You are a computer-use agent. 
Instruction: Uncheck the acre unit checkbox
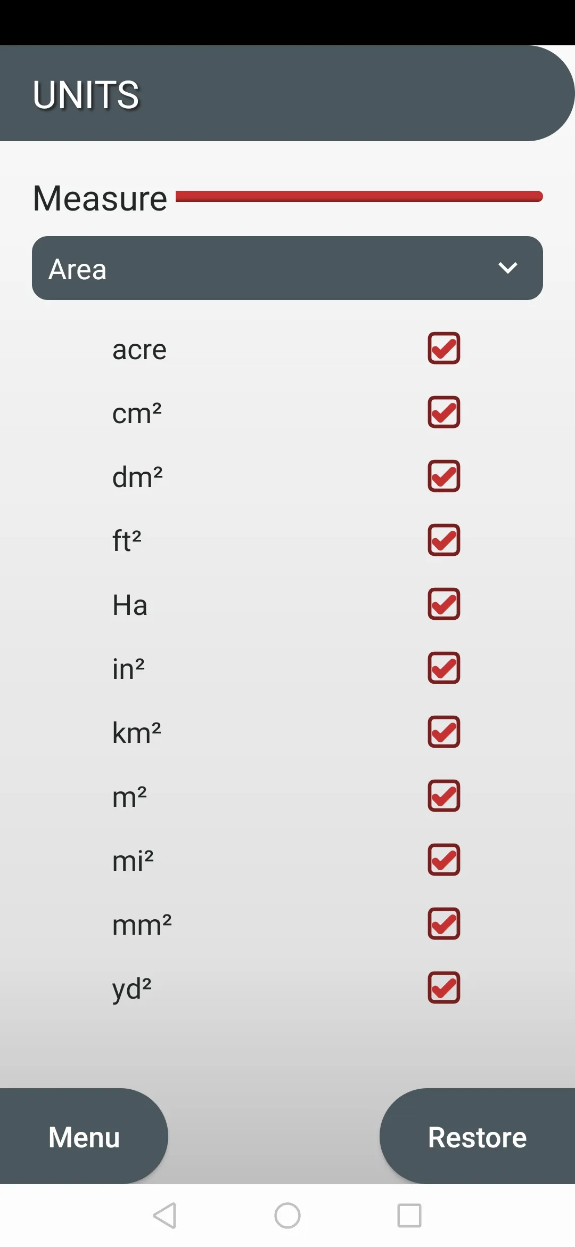click(443, 349)
